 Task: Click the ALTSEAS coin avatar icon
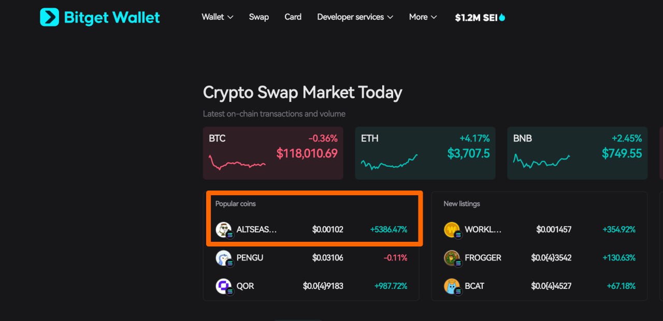(x=223, y=229)
